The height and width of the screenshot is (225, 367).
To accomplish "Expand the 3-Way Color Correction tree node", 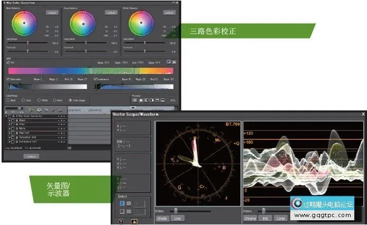I will (x=7, y=116).
